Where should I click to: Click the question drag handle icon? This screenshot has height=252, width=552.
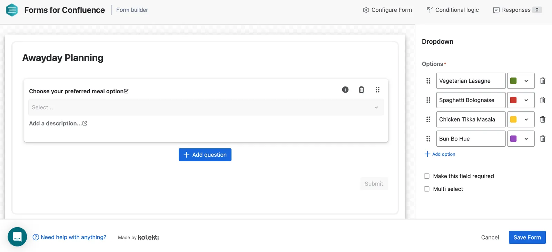coord(377,90)
